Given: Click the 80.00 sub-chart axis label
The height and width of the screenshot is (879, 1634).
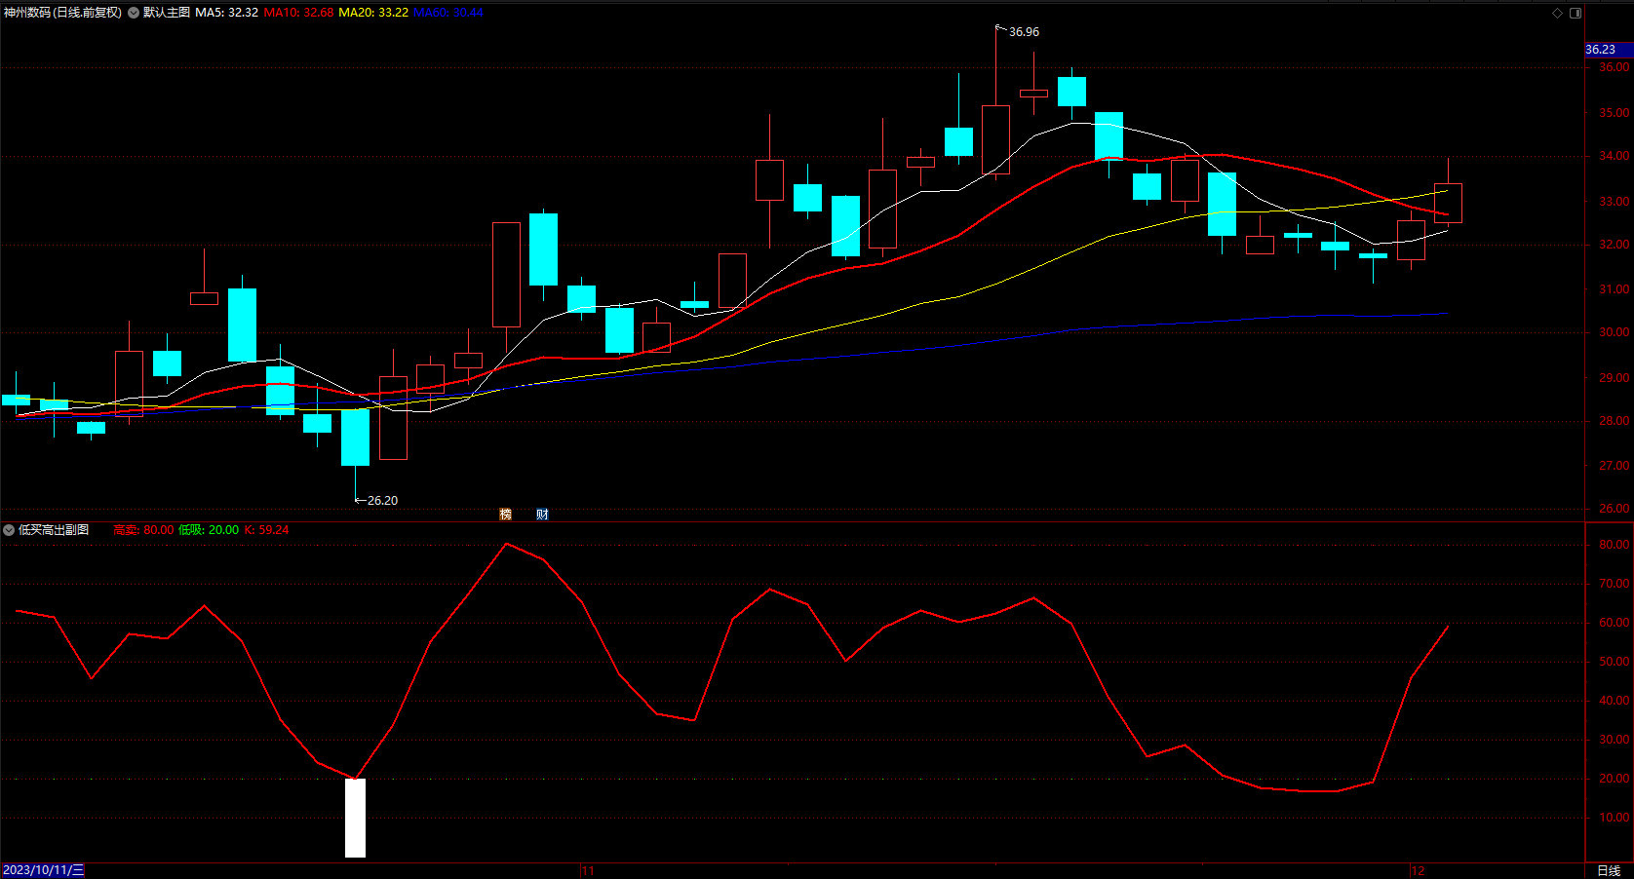Looking at the screenshot, I should (1614, 545).
